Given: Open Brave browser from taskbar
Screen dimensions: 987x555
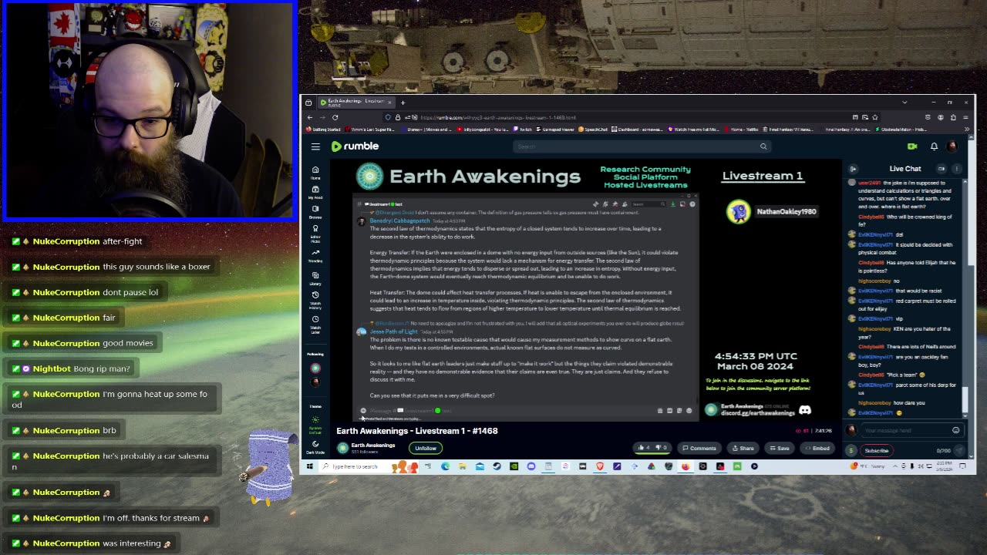Looking at the screenshot, I should pos(600,466).
